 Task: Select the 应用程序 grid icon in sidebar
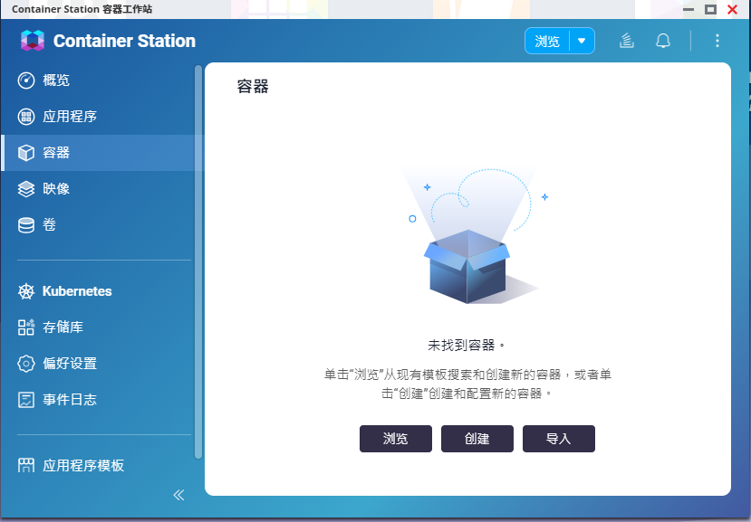click(26, 117)
